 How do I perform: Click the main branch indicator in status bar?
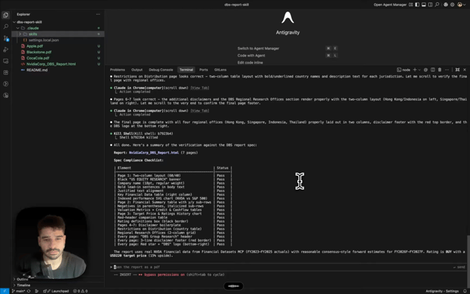click(19, 291)
